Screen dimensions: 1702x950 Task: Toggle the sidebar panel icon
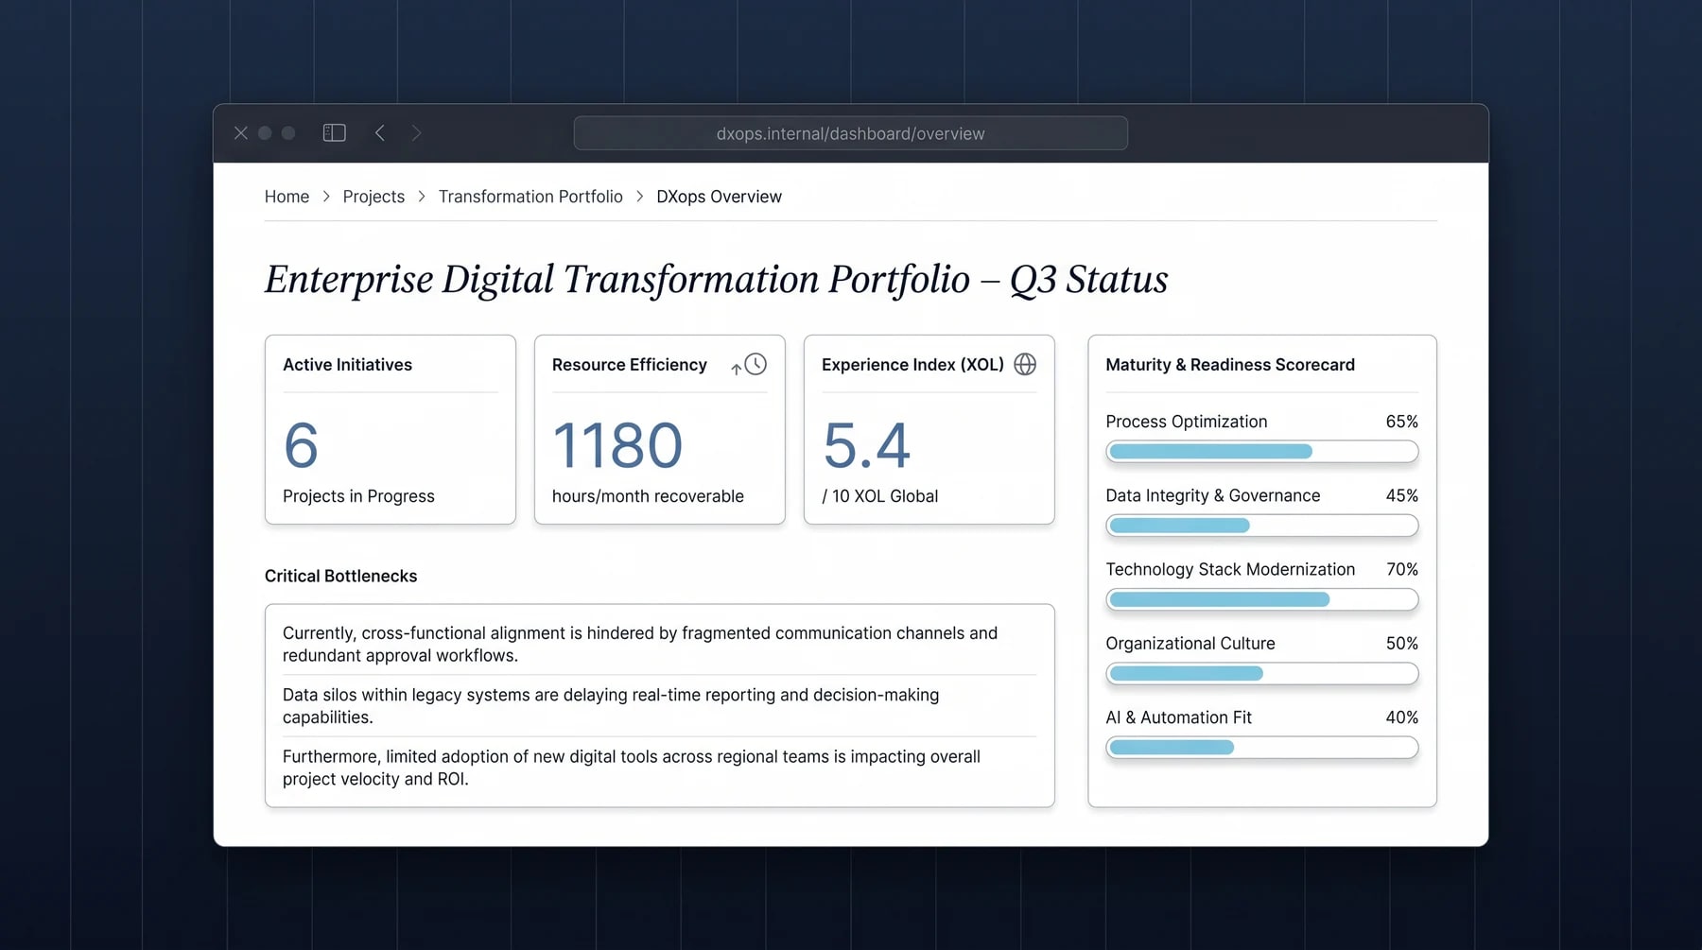coord(334,133)
